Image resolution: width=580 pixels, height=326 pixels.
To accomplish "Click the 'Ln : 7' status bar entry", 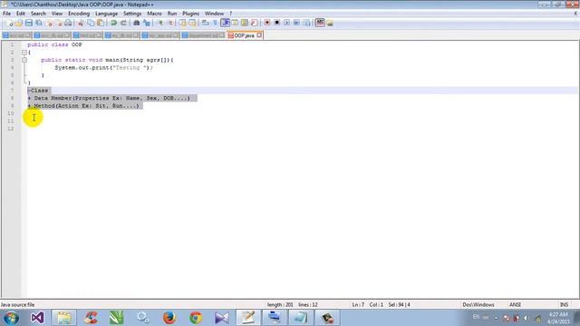I will click(358, 305).
